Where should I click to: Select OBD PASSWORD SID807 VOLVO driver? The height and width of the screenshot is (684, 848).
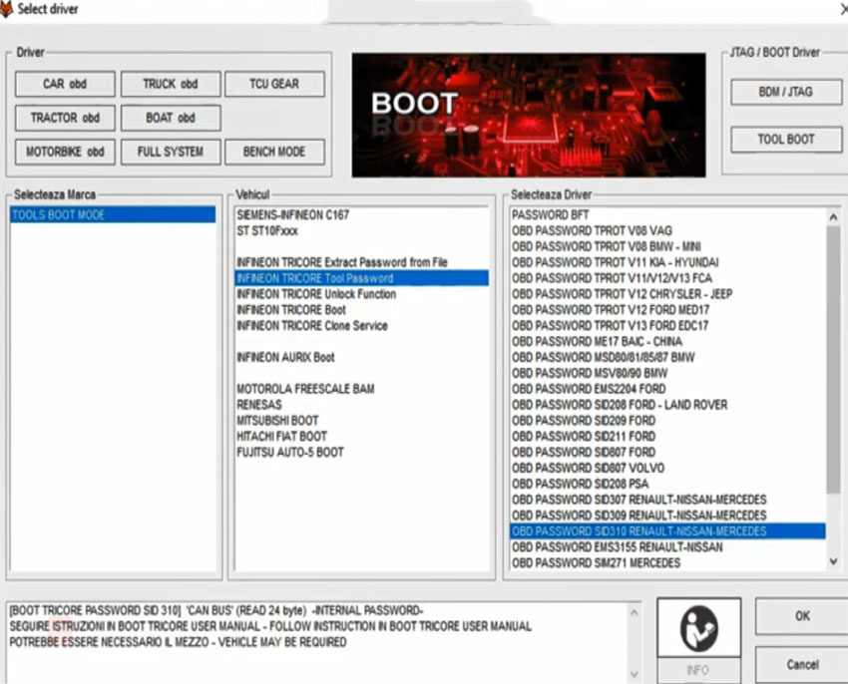588,468
